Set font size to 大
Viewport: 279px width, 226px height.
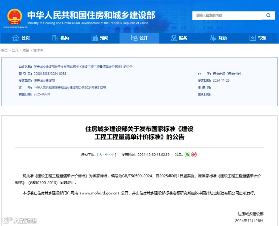(x=100, y=155)
